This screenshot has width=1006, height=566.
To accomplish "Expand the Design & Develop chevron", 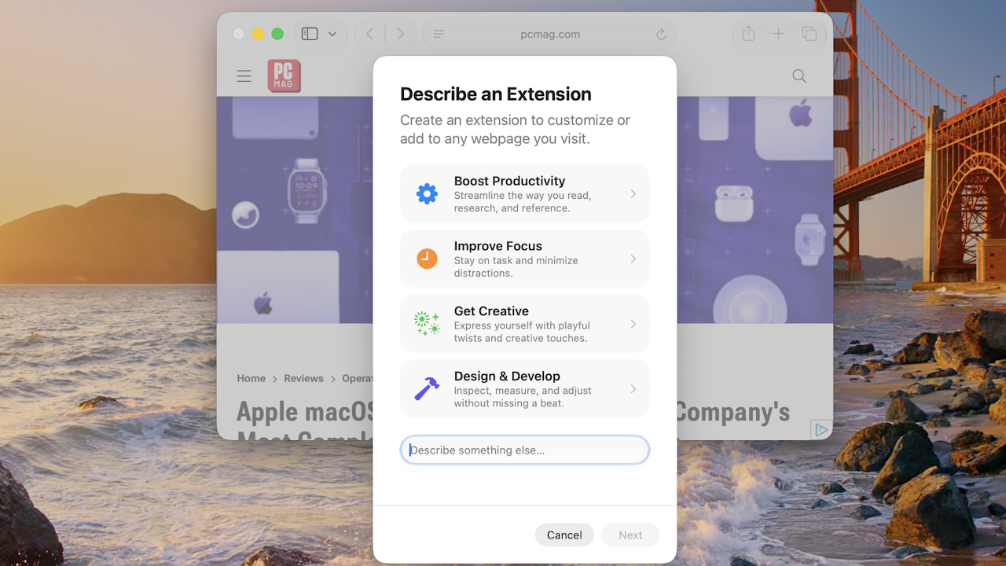I will pyautogui.click(x=633, y=389).
